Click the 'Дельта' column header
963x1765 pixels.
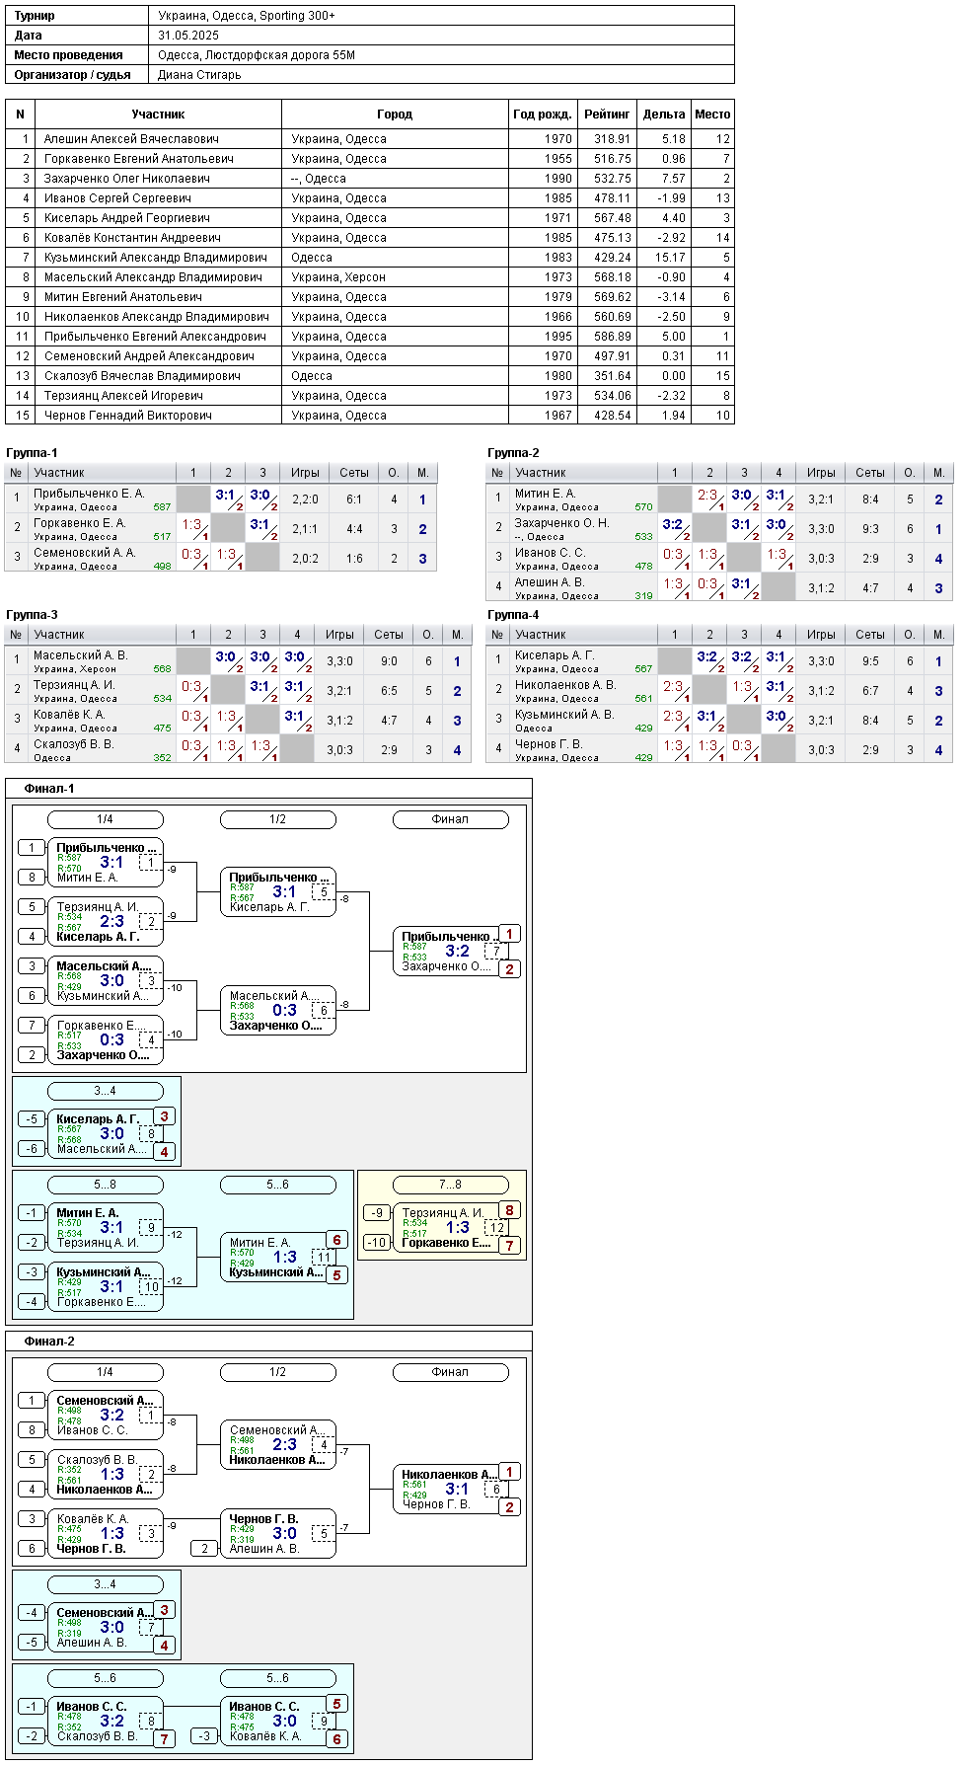[664, 115]
